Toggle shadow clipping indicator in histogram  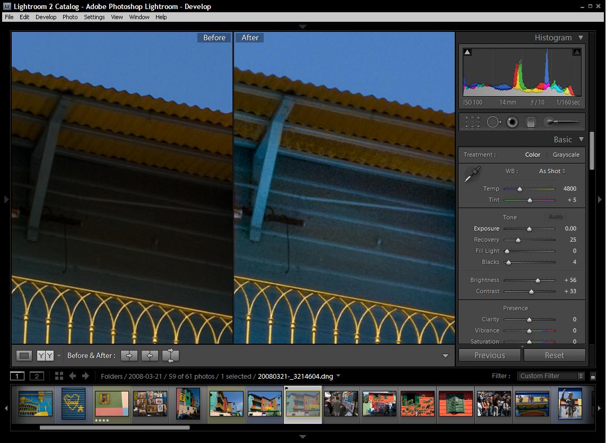click(468, 52)
